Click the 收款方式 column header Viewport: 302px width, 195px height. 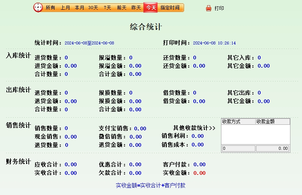pos(238,121)
